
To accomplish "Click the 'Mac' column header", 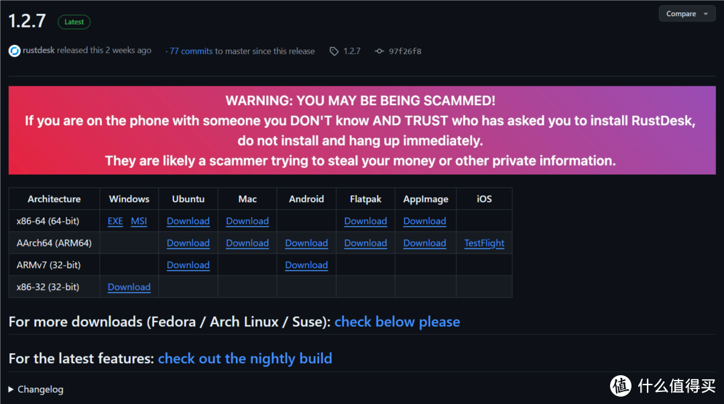I will pos(247,199).
